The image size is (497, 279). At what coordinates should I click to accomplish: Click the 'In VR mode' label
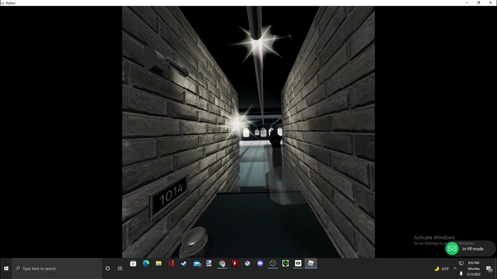tap(473, 249)
